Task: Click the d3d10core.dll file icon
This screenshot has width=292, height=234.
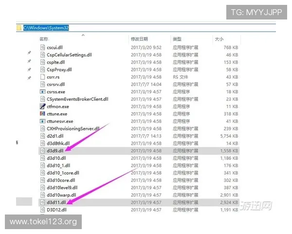Action: tap(43, 180)
